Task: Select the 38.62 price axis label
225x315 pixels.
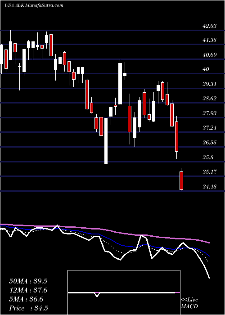Action: point(210,99)
